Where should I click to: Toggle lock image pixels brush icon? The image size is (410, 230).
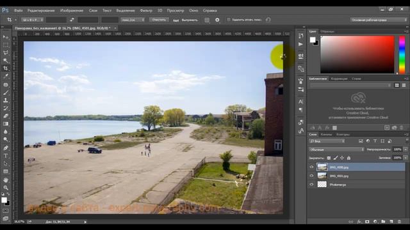[x=336, y=158]
